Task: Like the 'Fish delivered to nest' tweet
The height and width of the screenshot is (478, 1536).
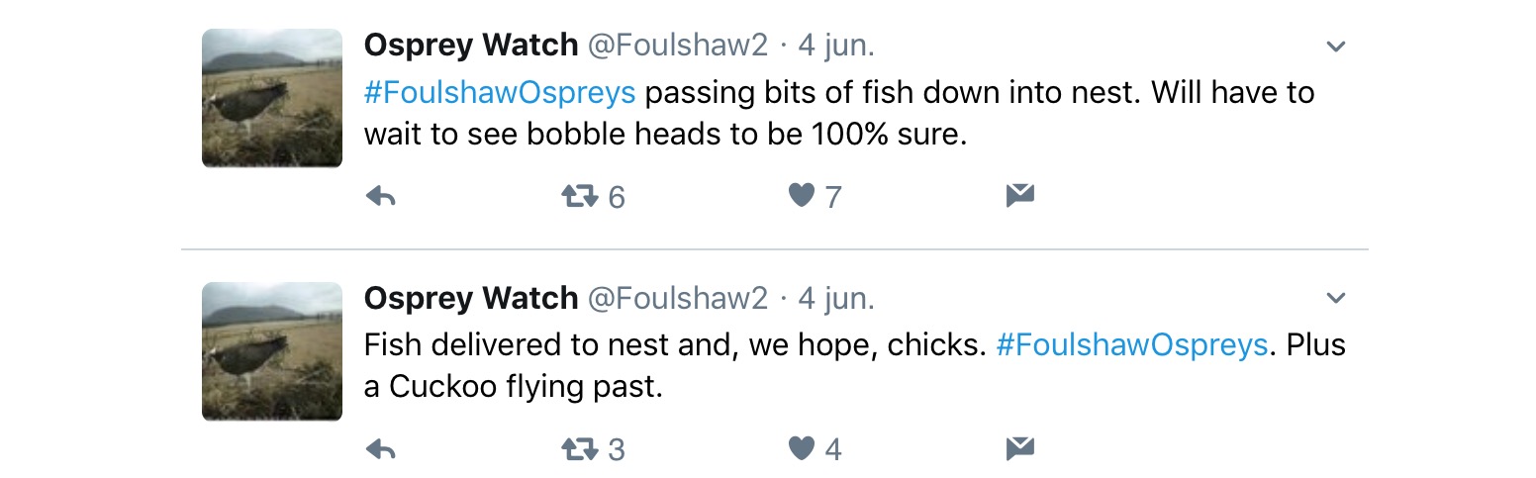Action: [x=801, y=450]
